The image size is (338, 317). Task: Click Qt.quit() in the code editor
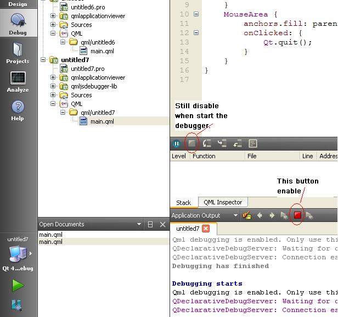point(288,42)
